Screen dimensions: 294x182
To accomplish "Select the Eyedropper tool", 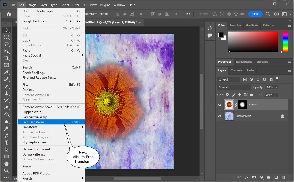I will point(6,72).
